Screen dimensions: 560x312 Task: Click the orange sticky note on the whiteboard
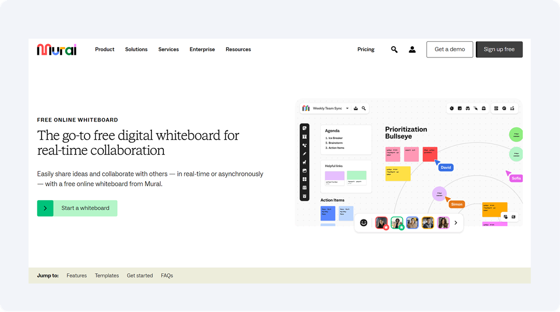pos(495,210)
